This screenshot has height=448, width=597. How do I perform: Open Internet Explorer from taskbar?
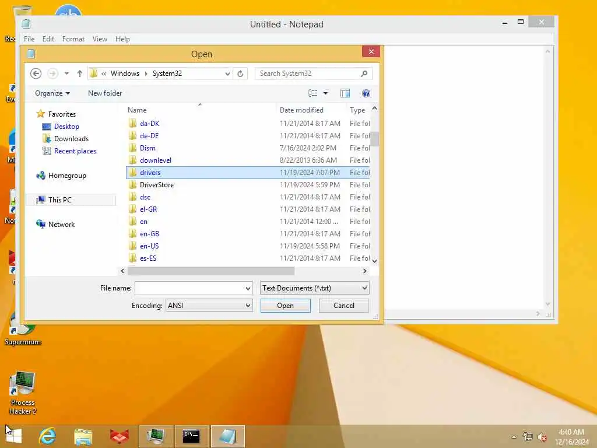48,436
